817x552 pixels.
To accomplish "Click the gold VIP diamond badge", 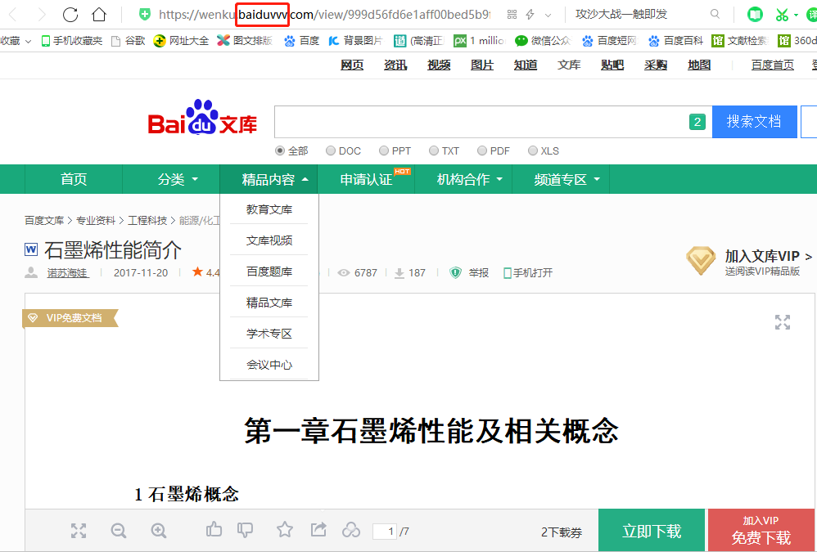I will (702, 261).
